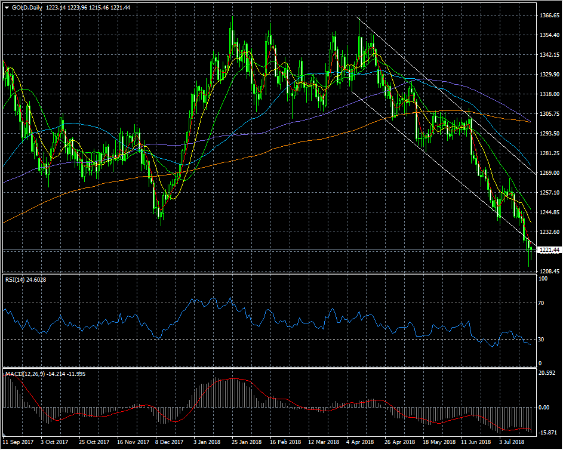Click the RSI 70 level label
The image size is (563, 450).
click(x=541, y=303)
